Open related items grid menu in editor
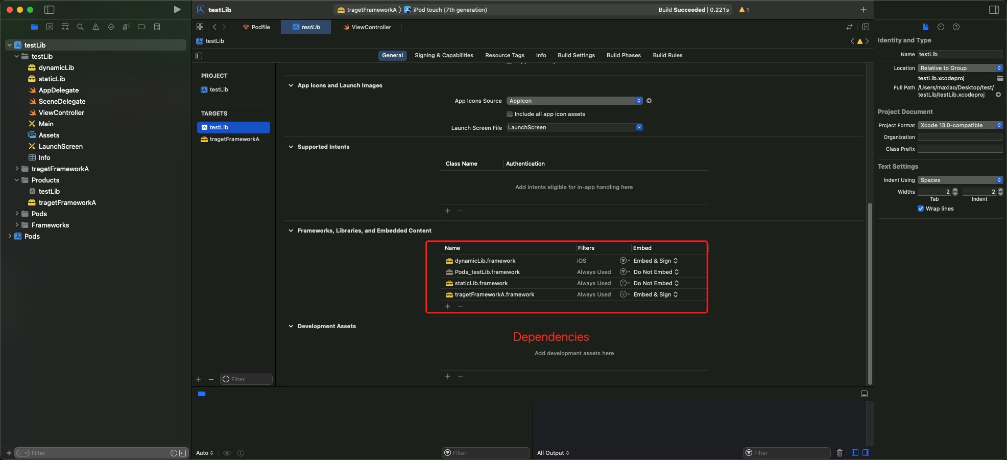The image size is (1007, 460). [x=200, y=27]
